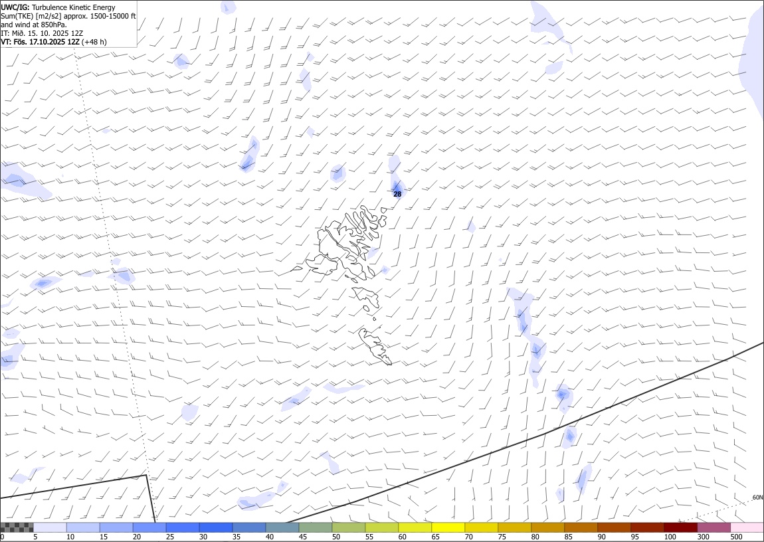Pick the 40–45 grey-blue legend swatch
This screenshot has height=542, width=764.
pyautogui.click(x=282, y=527)
